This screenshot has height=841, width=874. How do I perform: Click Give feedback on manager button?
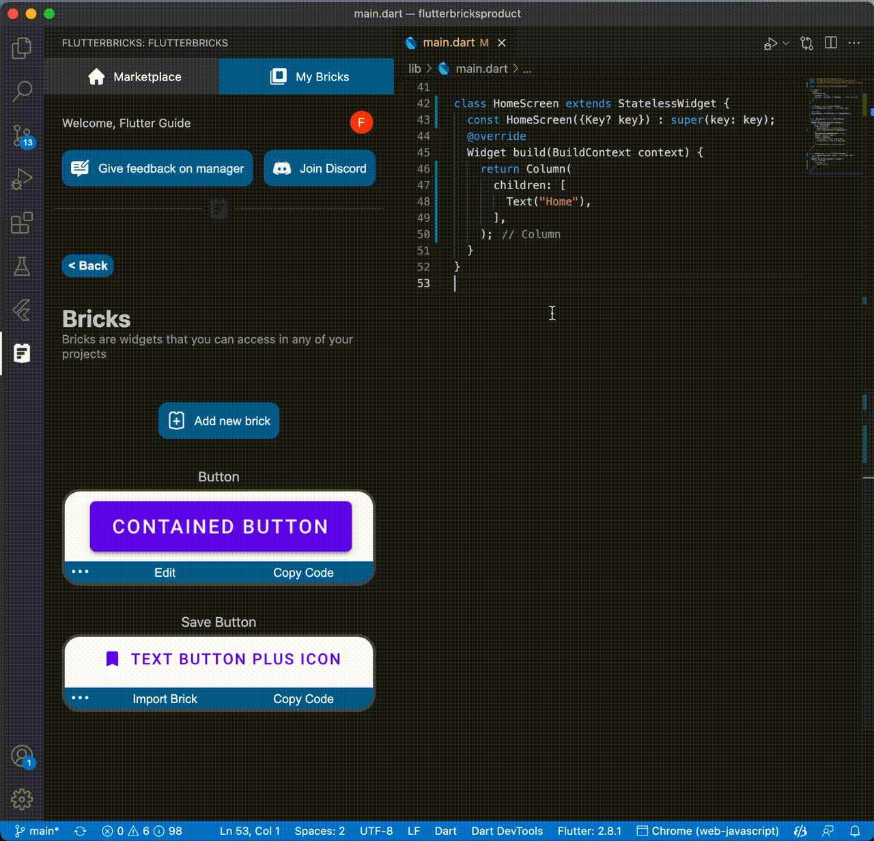[x=158, y=168]
